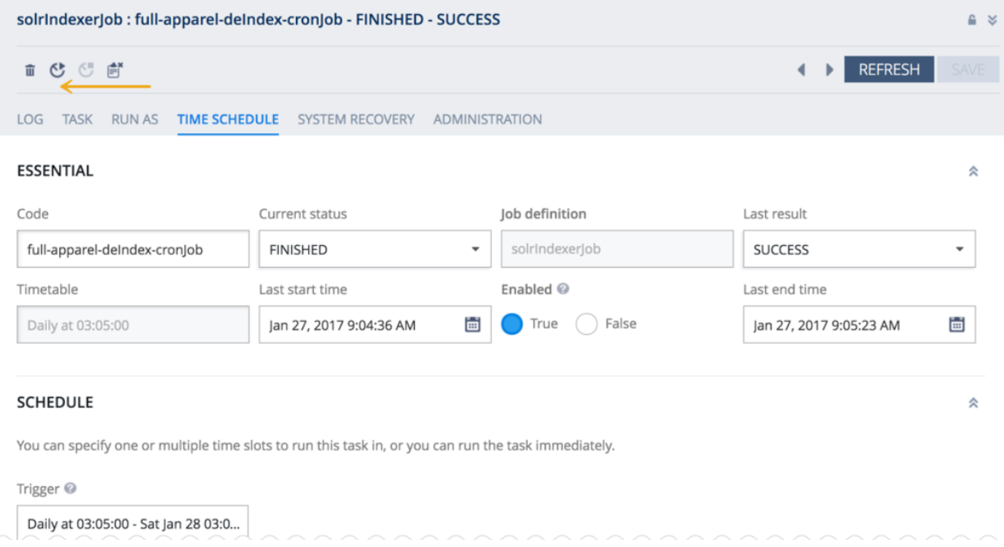This screenshot has width=1004, height=547.
Task: Delete the cron job with trash icon
Action: click(30, 70)
